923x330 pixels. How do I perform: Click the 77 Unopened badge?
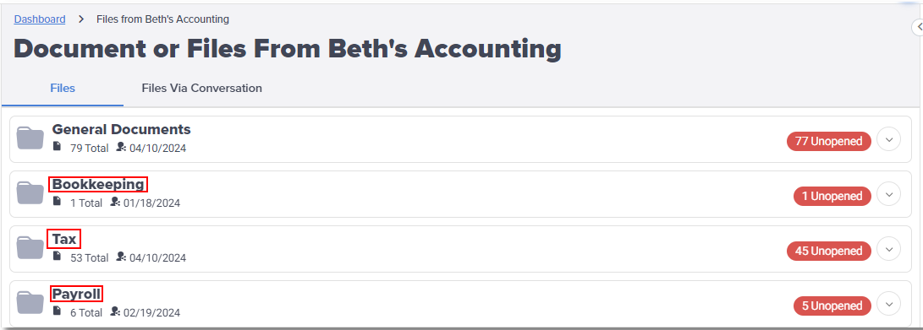pos(829,141)
